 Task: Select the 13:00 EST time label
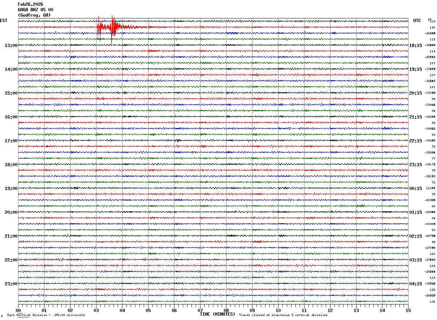pos(11,46)
